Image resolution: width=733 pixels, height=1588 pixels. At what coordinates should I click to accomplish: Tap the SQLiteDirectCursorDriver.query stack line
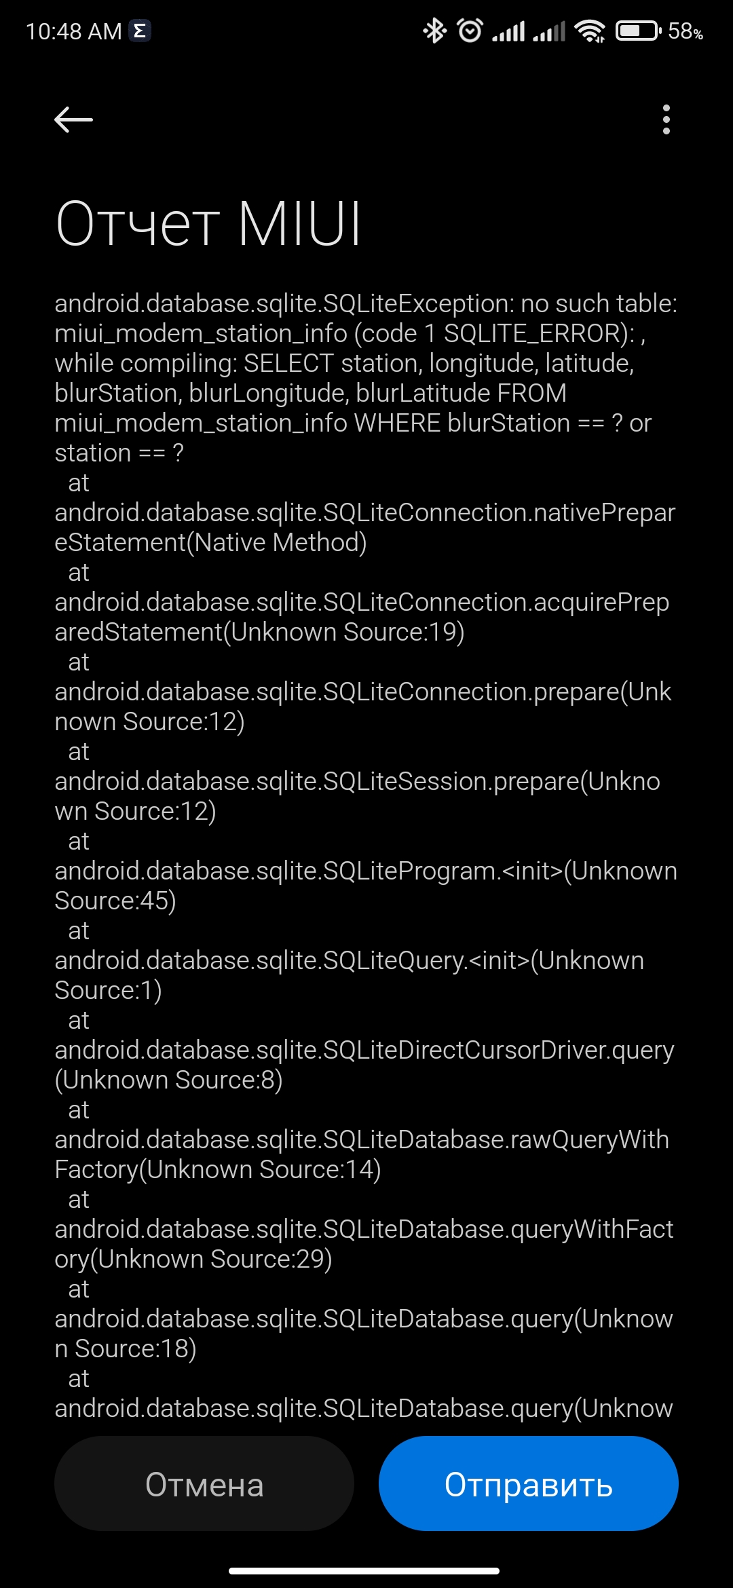coord(364,1065)
